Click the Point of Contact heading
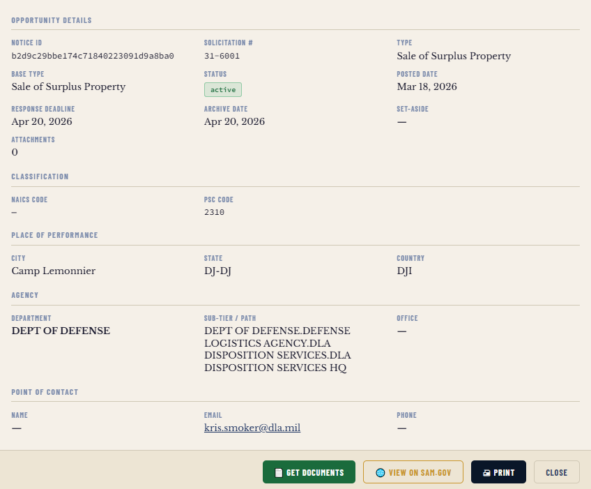The image size is (591, 489). (x=45, y=392)
